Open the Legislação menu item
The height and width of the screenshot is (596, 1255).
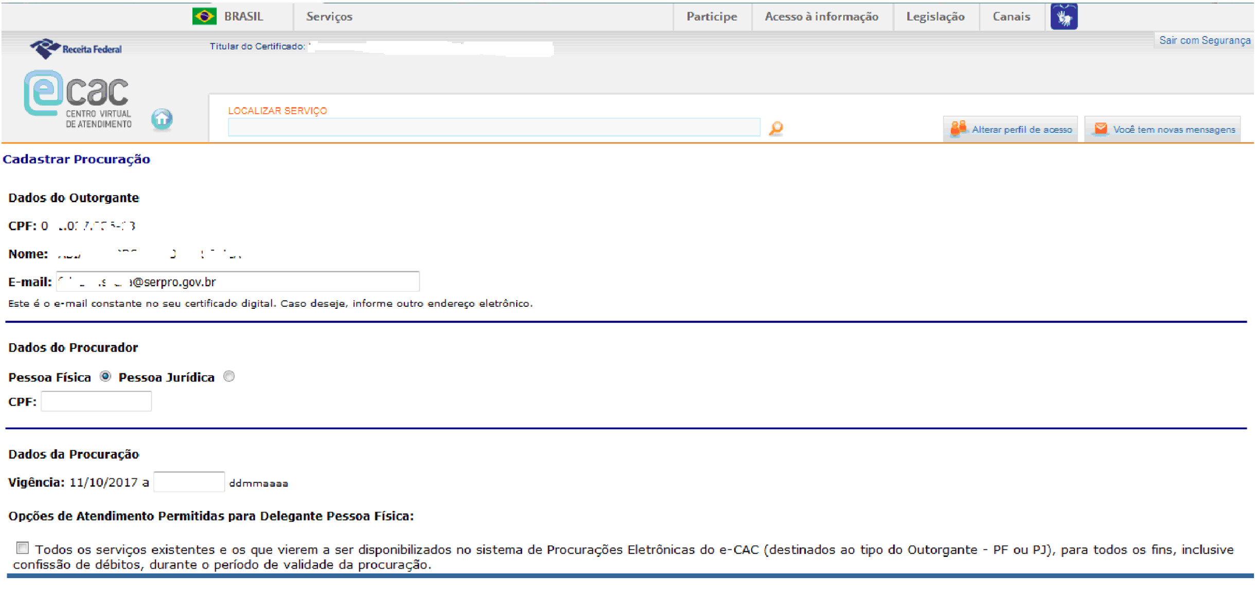pyautogui.click(x=935, y=17)
